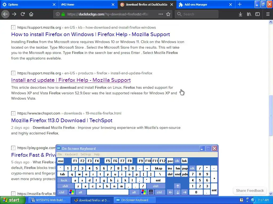Viewport: 273px width, 204px height.
Task: Open the Windows start menu
Action: tap(12, 200)
